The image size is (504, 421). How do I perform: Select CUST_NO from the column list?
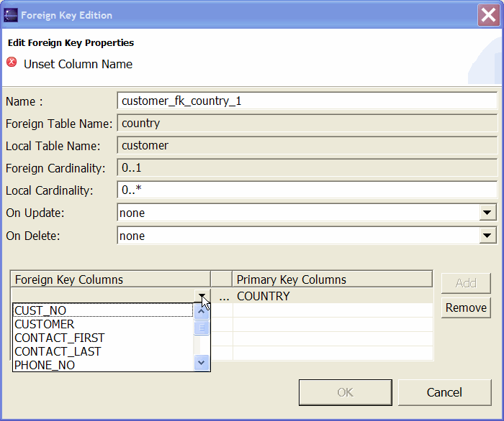(x=103, y=310)
